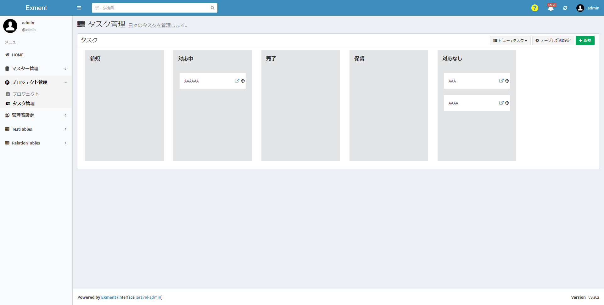Open AAAA card's external link icon
Viewport: 604px width, 305px height.
tap(501, 103)
